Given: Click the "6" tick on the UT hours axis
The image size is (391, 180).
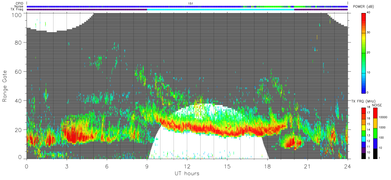Looking at the screenshot, I should (107, 166).
